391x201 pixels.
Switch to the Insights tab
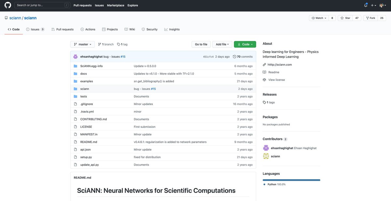(x=172, y=29)
